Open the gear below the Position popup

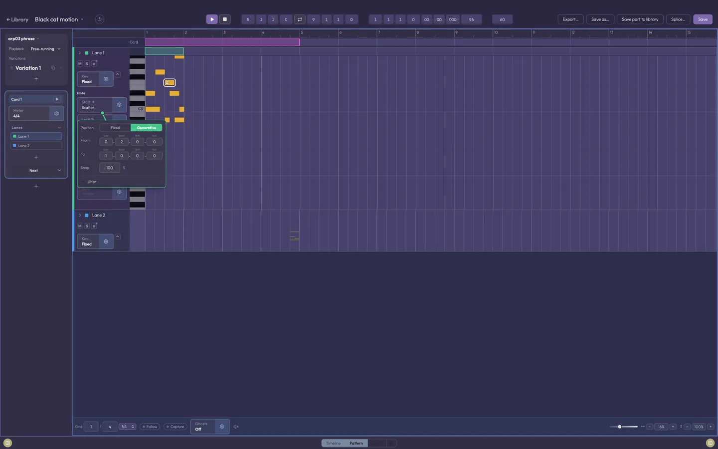coord(119,192)
